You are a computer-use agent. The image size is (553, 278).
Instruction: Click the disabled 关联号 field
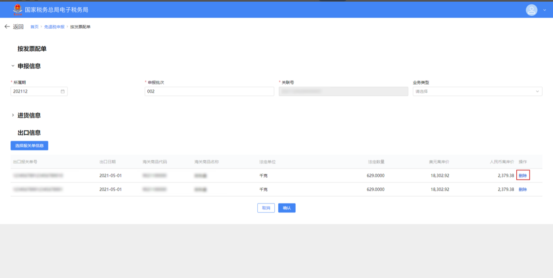pyautogui.click(x=343, y=92)
